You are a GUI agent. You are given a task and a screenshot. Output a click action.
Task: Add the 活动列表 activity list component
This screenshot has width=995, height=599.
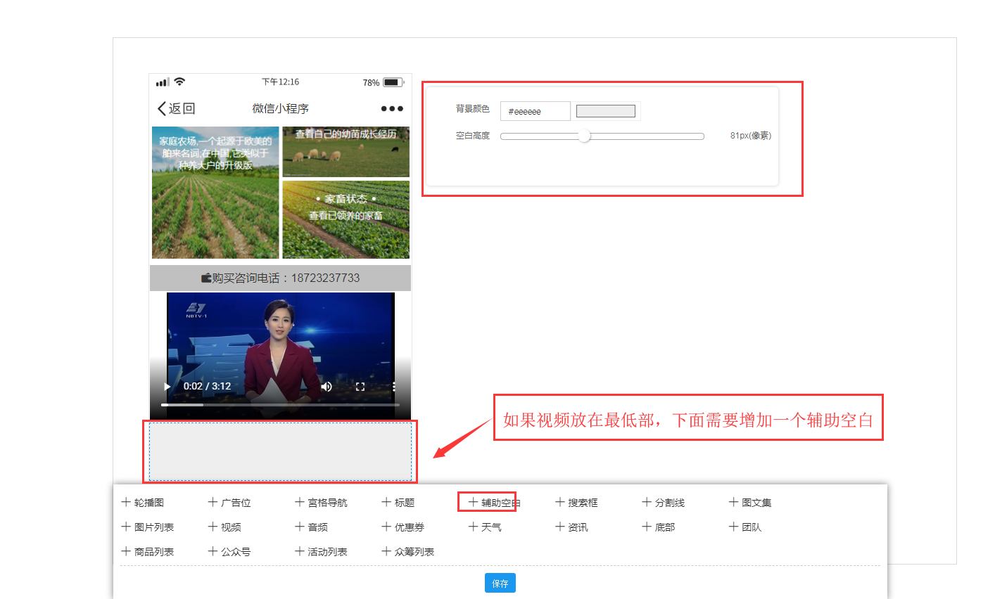click(321, 552)
